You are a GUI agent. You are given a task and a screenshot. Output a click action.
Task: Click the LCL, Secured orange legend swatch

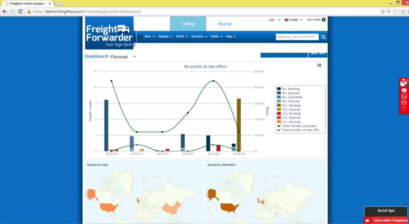(x=279, y=122)
